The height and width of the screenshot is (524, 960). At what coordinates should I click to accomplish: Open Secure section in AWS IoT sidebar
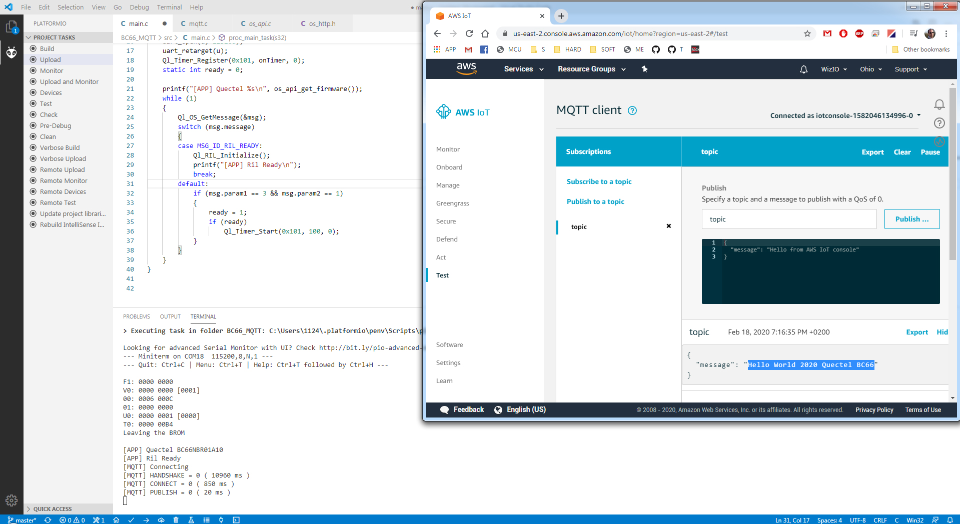[446, 221]
